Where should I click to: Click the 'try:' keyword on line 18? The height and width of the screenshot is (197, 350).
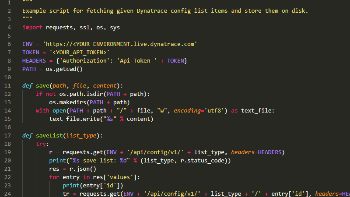click(42, 144)
